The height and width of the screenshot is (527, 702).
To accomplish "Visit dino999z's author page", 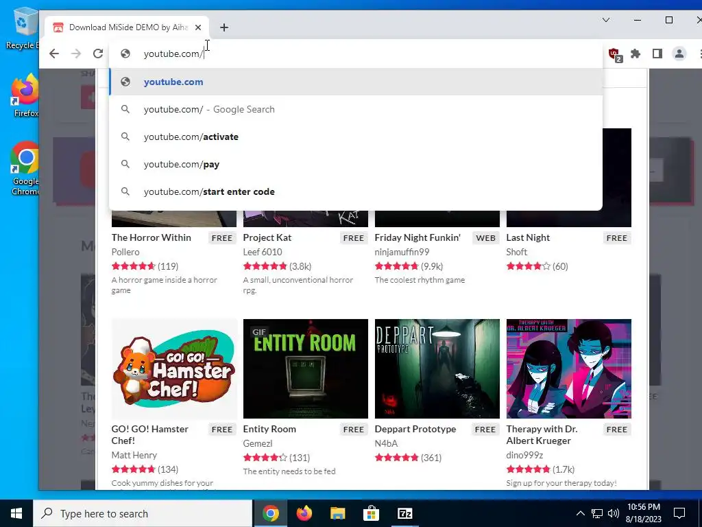I will pos(524,455).
